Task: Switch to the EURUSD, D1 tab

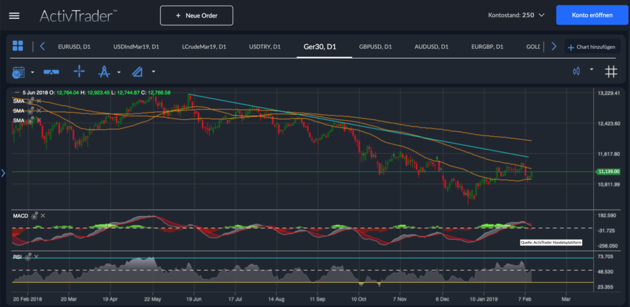Action: pos(74,46)
